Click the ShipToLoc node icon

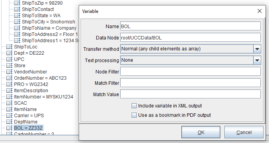pos(9,47)
